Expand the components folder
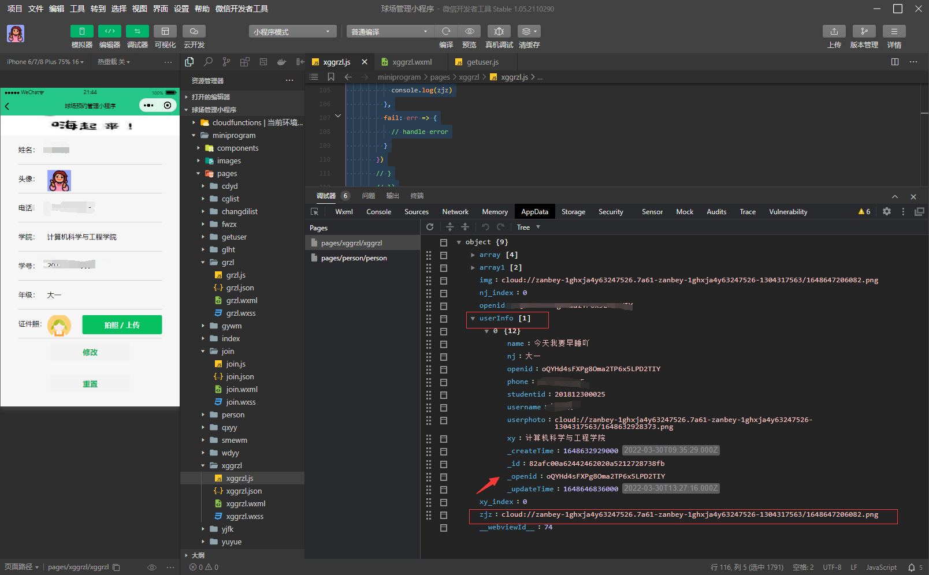 point(198,148)
